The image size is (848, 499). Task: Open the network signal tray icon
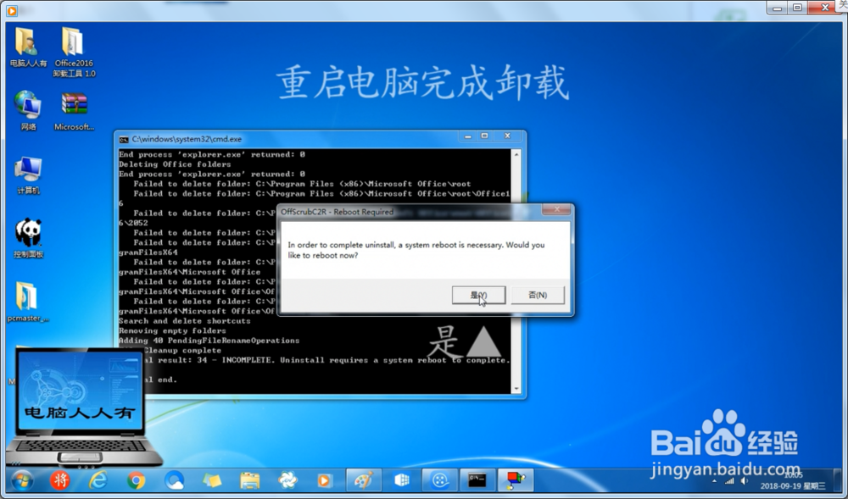(x=729, y=481)
